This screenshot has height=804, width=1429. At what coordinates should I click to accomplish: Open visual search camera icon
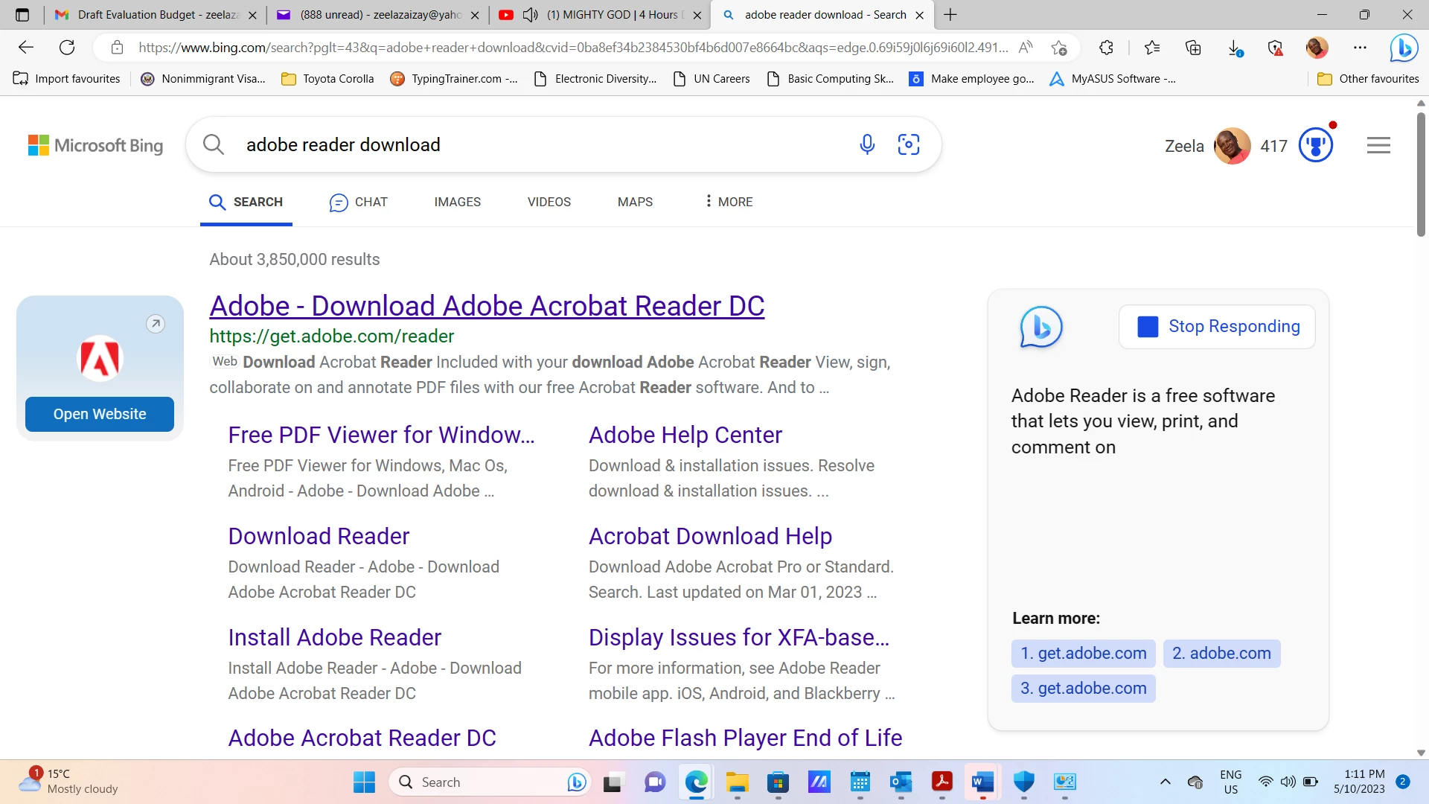point(909,144)
